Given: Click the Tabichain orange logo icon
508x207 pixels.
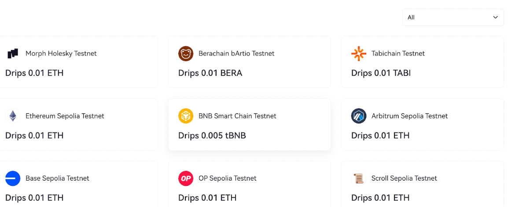Looking at the screenshot, I should click(x=359, y=54).
